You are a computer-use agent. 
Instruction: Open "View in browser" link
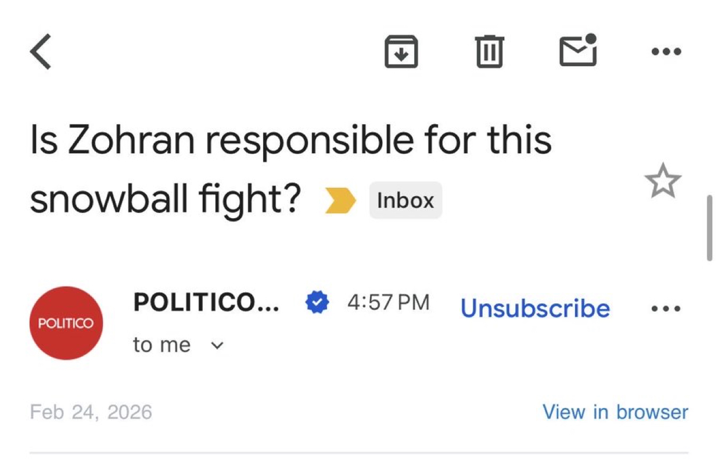[x=615, y=412]
